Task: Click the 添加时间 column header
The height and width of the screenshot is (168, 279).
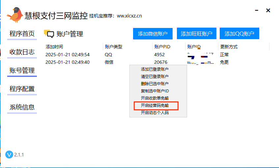Action: (x=73, y=47)
